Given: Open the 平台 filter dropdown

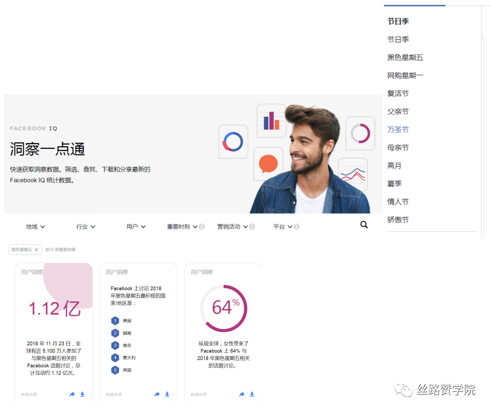Looking at the screenshot, I should pos(283,227).
